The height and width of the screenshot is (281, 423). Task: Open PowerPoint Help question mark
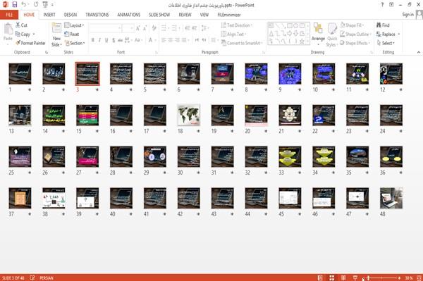pos(382,5)
